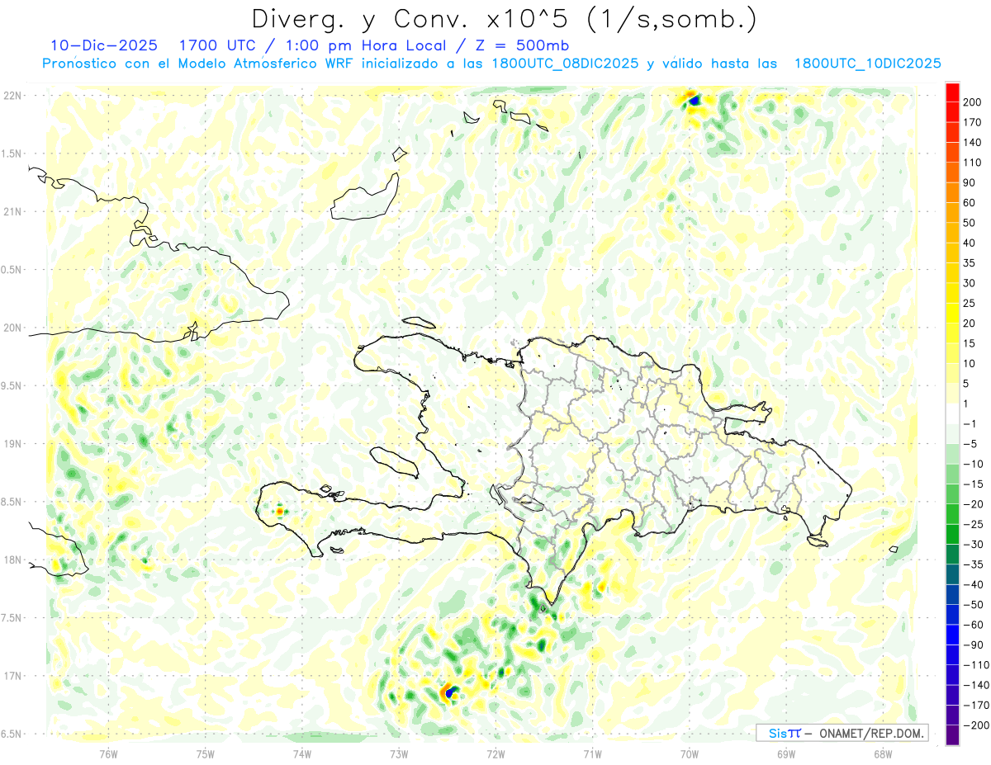The image size is (991, 765).
Task: Click the '1800UTC_08DIC2025' initialization text
Action: (x=565, y=64)
